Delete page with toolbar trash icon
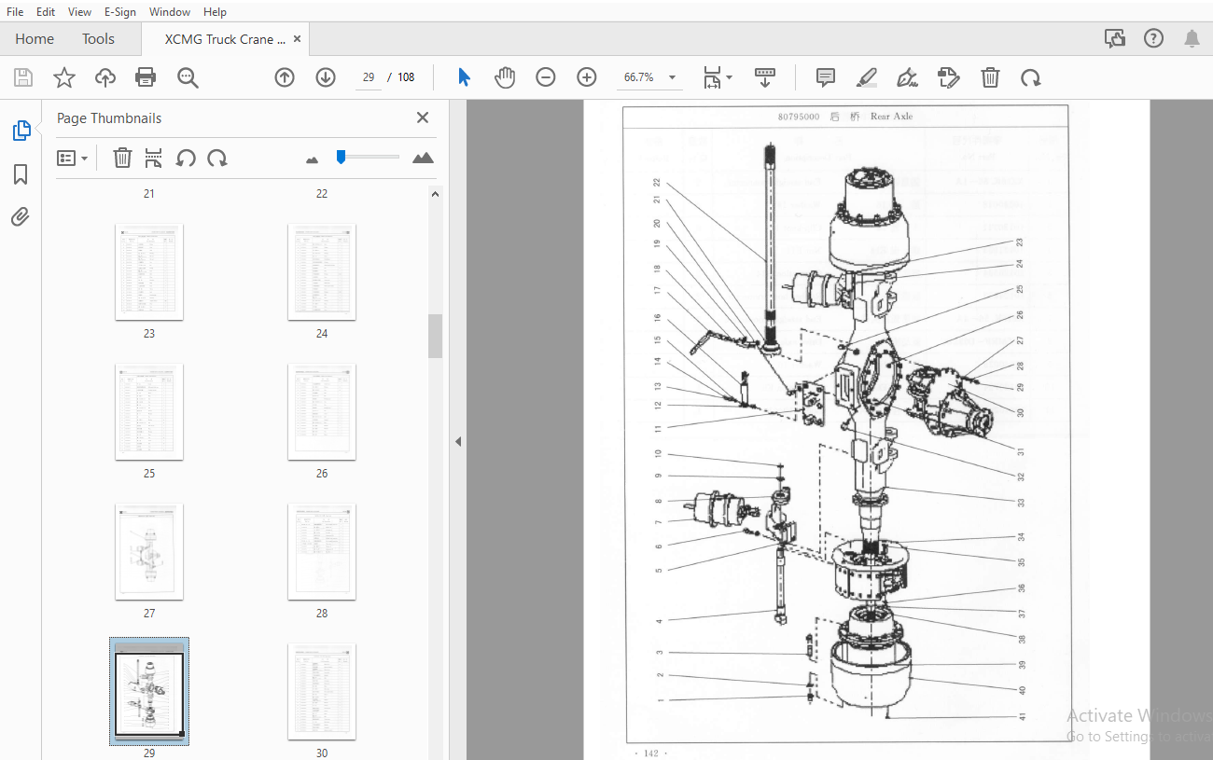The height and width of the screenshot is (760, 1213). [990, 77]
